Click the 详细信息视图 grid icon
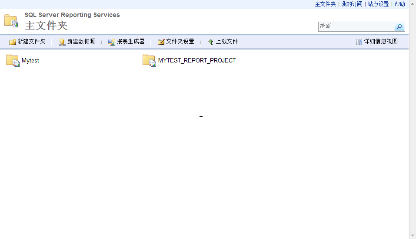The height and width of the screenshot is (239, 416). coord(359,42)
